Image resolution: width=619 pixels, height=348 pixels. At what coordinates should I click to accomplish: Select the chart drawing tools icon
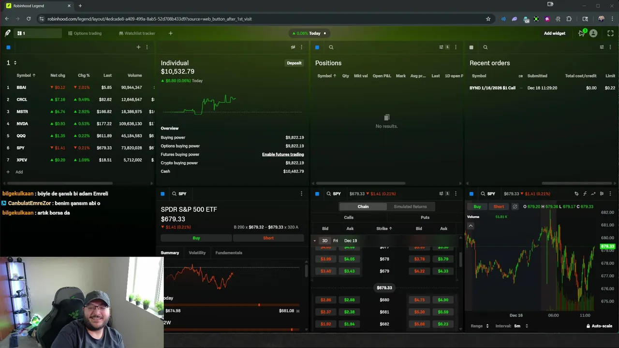click(x=576, y=194)
